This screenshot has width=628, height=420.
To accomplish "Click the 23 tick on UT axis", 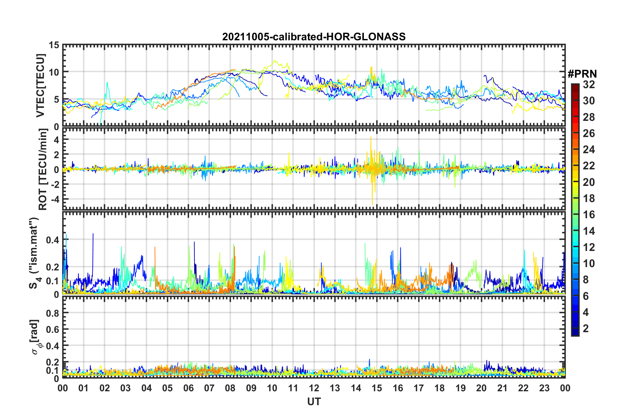I will click(x=544, y=388).
